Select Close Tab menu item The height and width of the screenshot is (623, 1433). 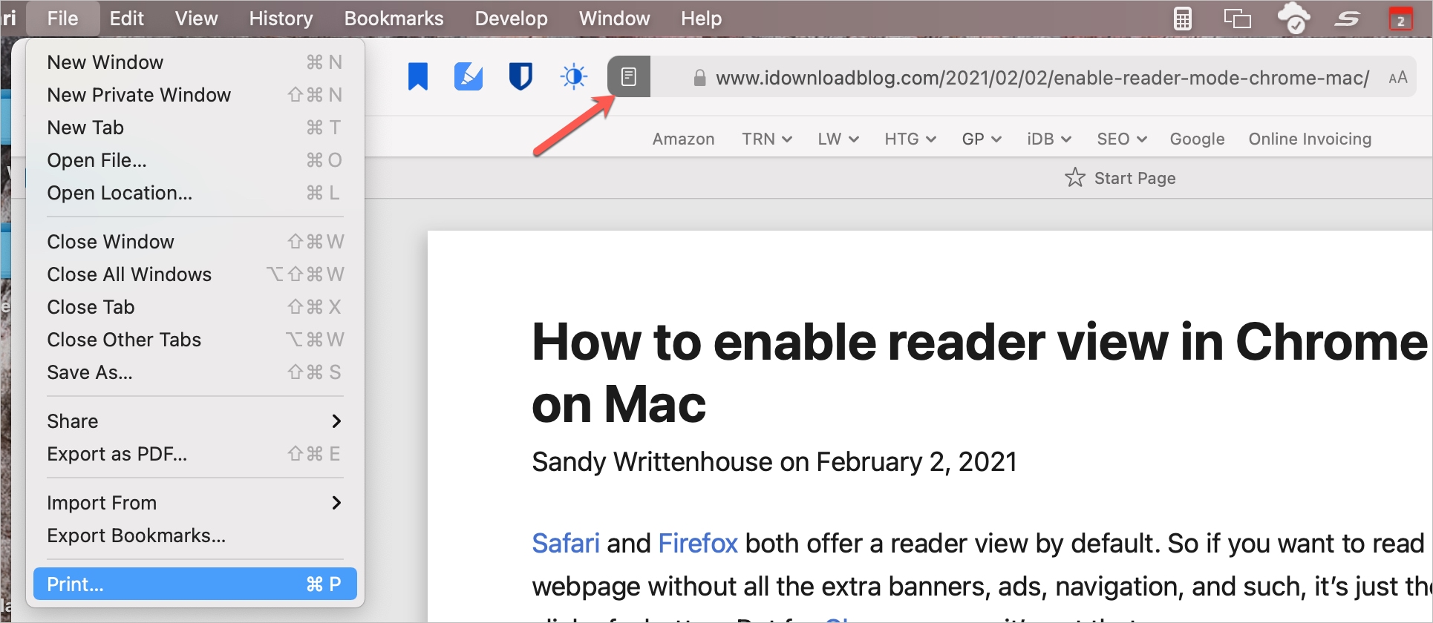tap(195, 307)
